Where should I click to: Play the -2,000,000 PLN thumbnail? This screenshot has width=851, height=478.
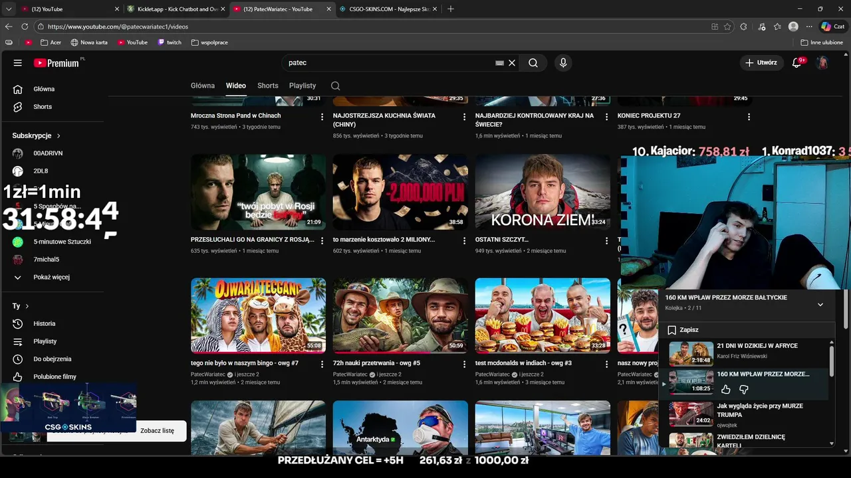click(400, 193)
